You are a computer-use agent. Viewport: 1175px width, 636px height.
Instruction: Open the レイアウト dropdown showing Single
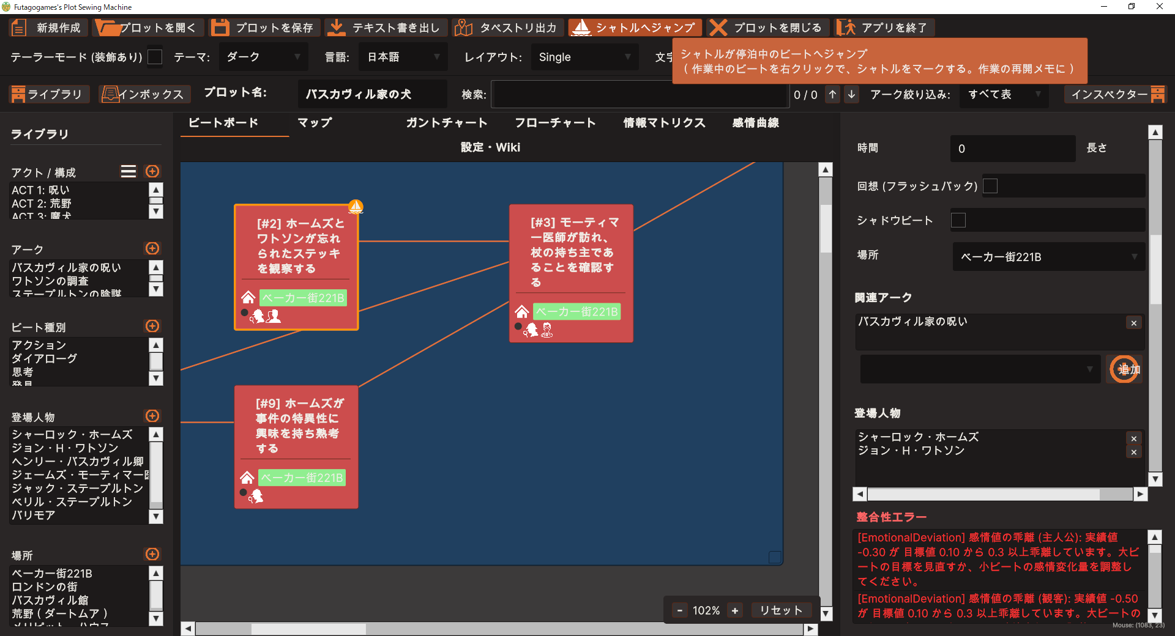(x=584, y=57)
